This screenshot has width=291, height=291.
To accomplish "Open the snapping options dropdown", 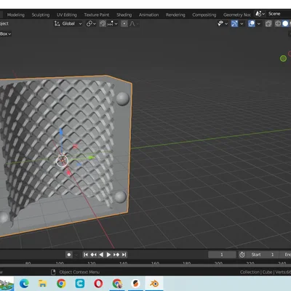I will click(113, 23).
